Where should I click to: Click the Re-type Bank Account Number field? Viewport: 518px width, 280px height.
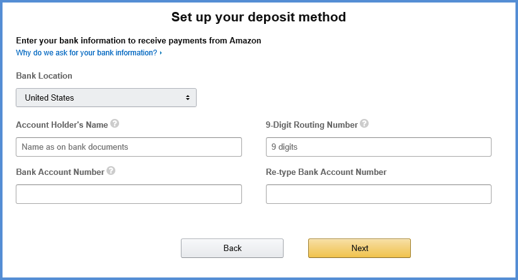[x=378, y=194]
